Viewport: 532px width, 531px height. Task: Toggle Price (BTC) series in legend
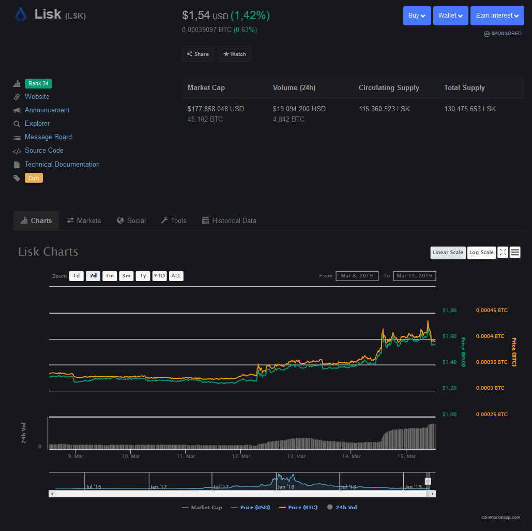click(298, 507)
